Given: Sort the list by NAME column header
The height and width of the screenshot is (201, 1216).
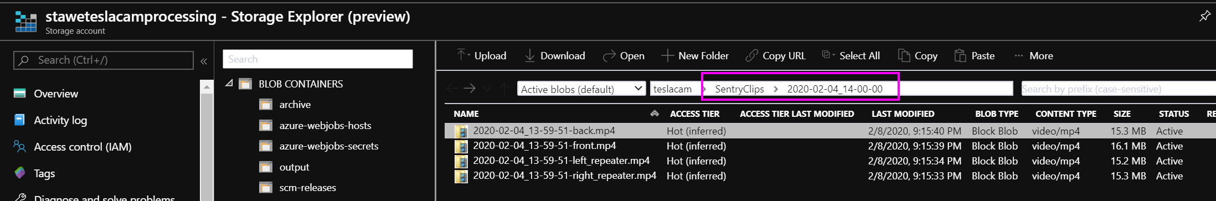Looking at the screenshot, I should (x=466, y=114).
